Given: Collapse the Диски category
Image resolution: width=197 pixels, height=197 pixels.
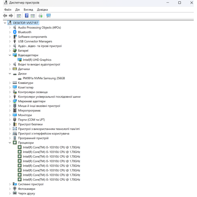Looking at the screenshot, I should (x=10, y=74).
